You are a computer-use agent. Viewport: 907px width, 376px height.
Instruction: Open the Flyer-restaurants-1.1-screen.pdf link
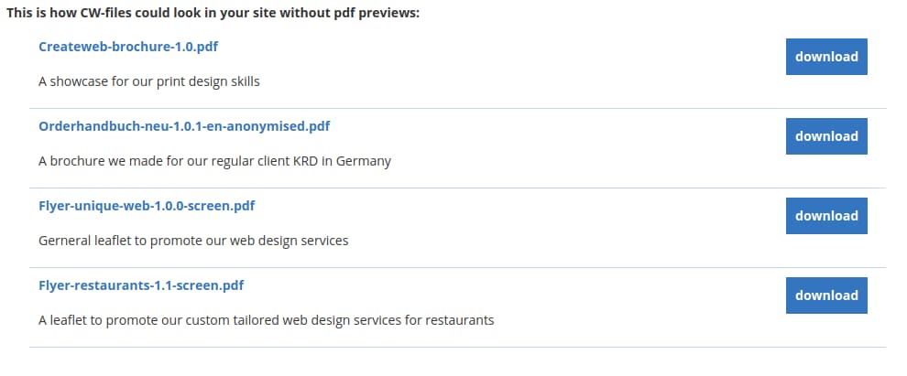point(141,285)
